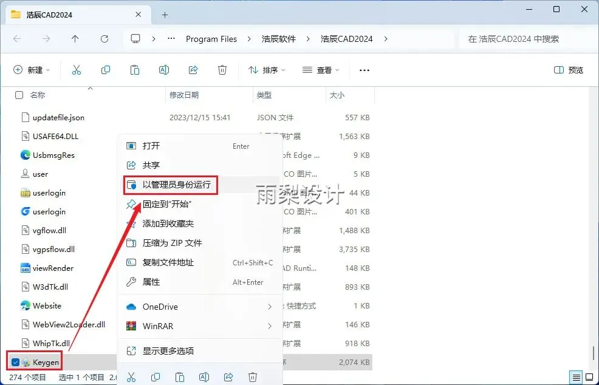Click the Share icon in the top toolbar
Viewport: 599px width, 385px height.
193,70
